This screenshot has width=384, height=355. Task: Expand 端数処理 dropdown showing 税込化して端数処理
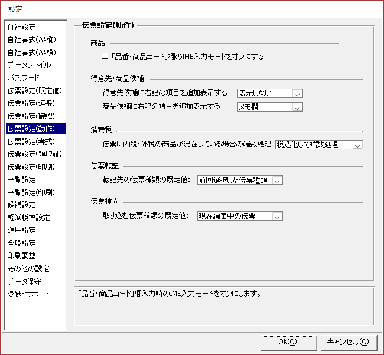coord(357,145)
